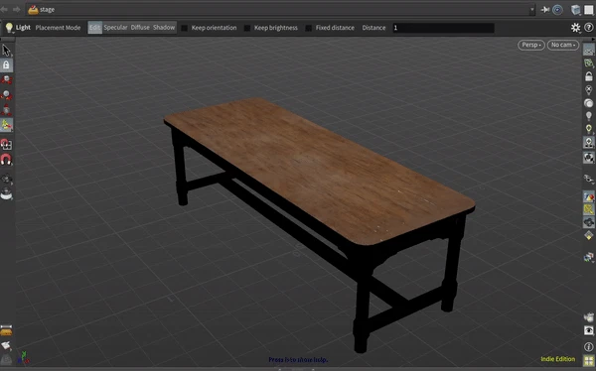Image resolution: width=596 pixels, height=371 pixels.
Task: Select the highlighted light tool icon in left toolbar
Action: [7, 125]
